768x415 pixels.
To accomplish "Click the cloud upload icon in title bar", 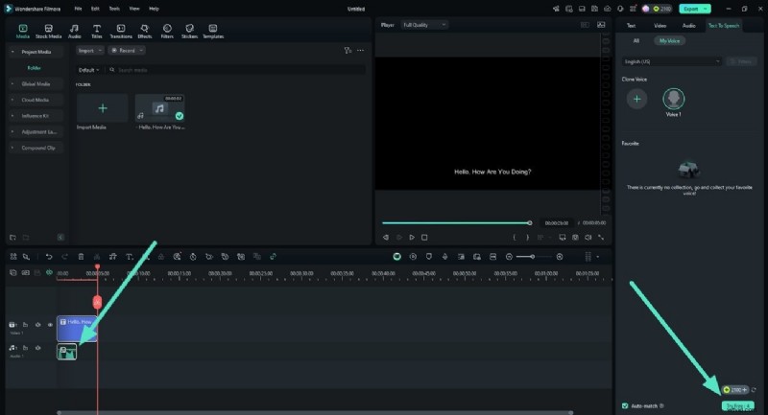I will (608, 9).
